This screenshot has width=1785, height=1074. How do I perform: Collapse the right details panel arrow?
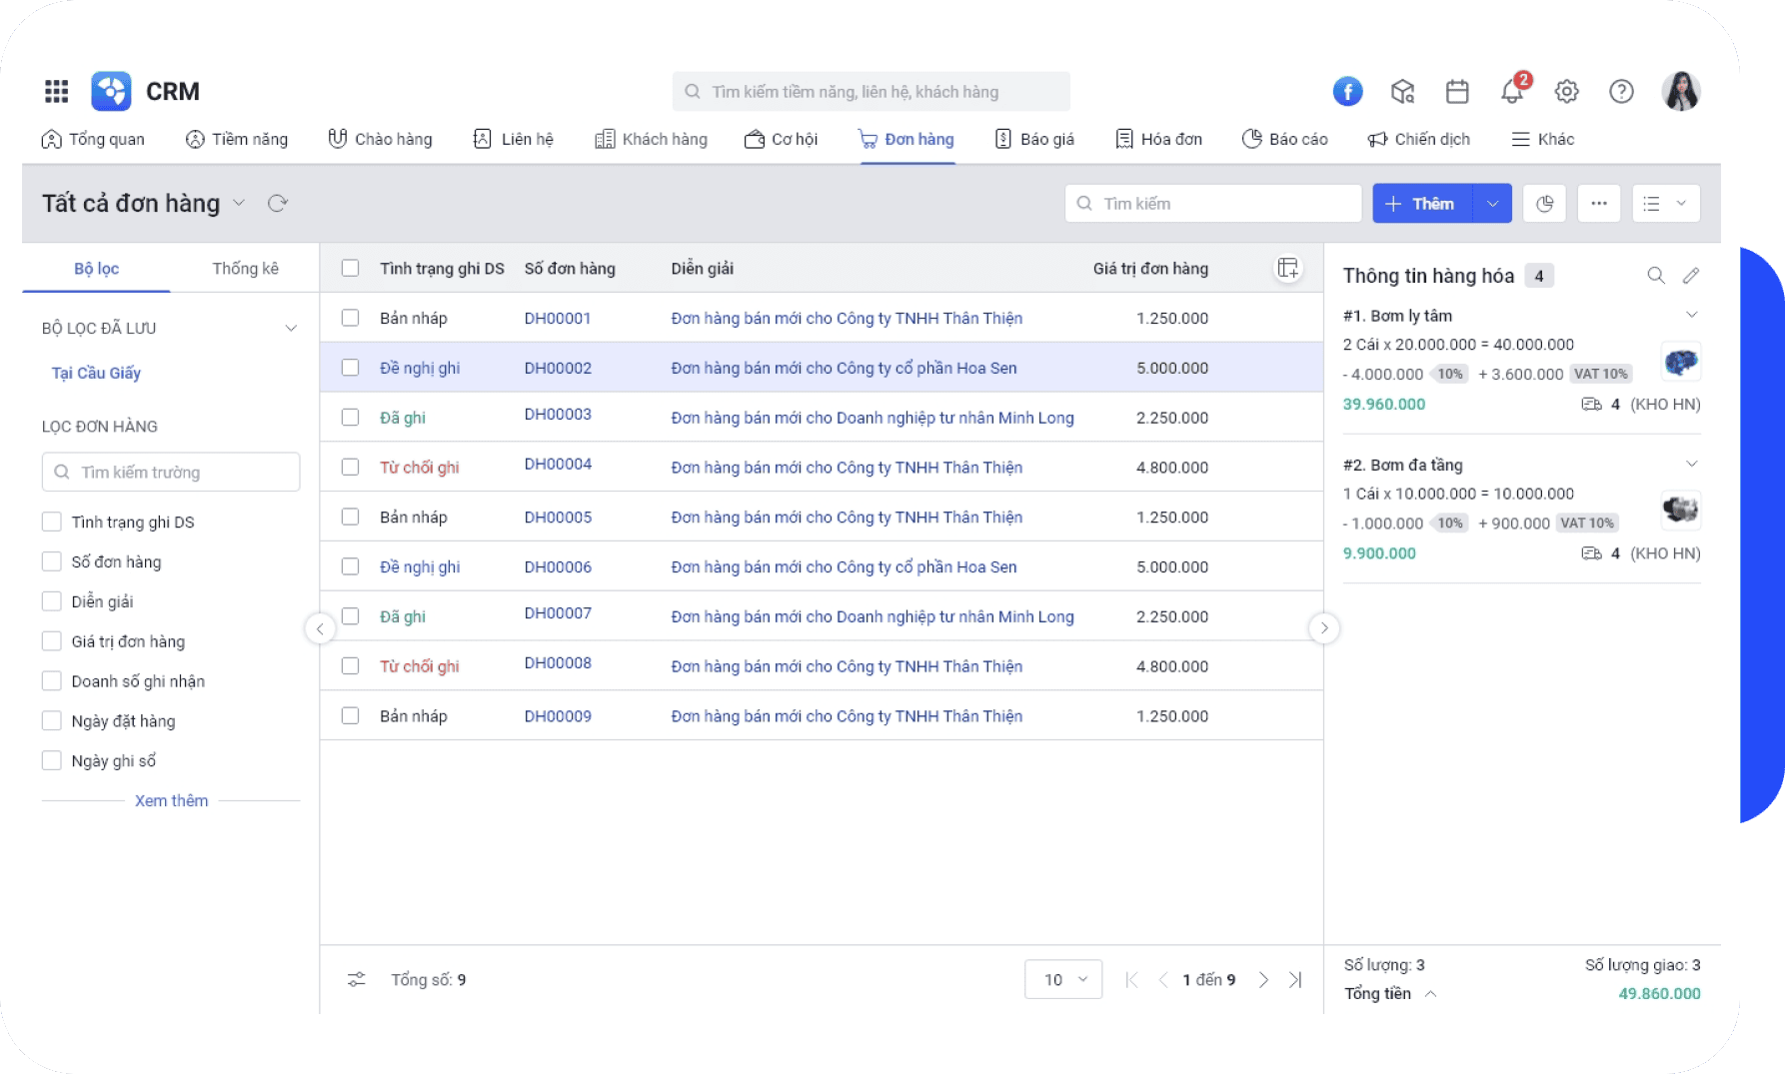click(x=1324, y=628)
